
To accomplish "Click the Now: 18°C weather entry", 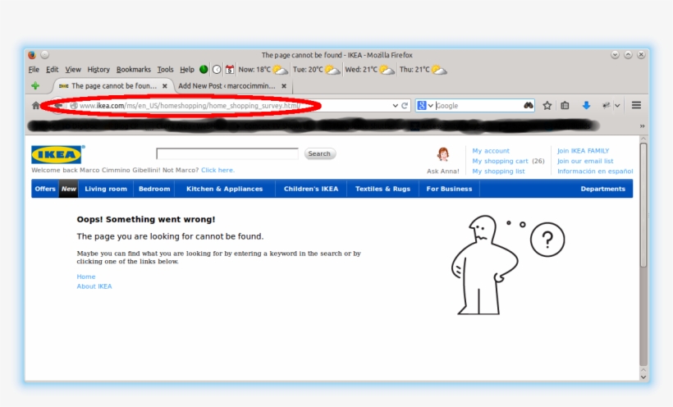I will point(263,69).
